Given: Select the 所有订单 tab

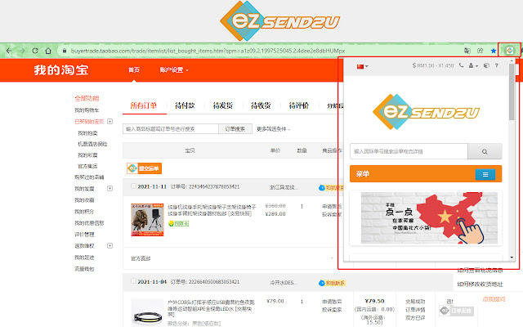Looking at the screenshot, I should (x=144, y=105).
